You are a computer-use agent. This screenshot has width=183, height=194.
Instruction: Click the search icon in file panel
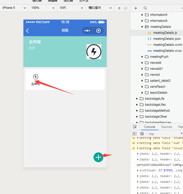[x=145, y=8]
